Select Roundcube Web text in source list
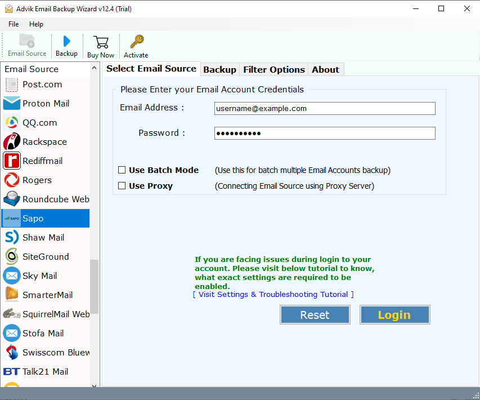Image resolution: width=480 pixels, height=400 pixels. 56,199
